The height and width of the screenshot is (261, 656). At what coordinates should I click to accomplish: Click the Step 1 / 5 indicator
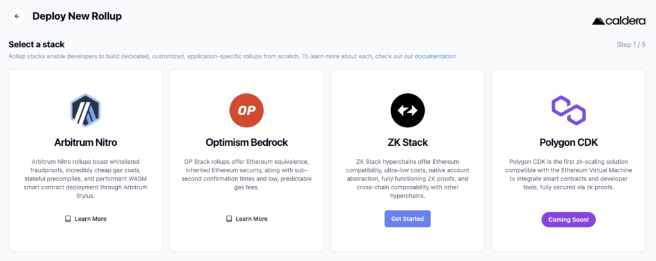pos(630,45)
